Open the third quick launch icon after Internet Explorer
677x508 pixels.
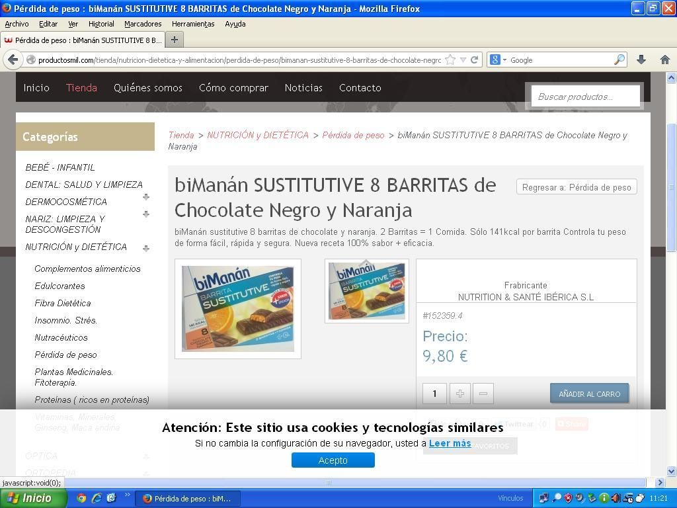pos(111,499)
